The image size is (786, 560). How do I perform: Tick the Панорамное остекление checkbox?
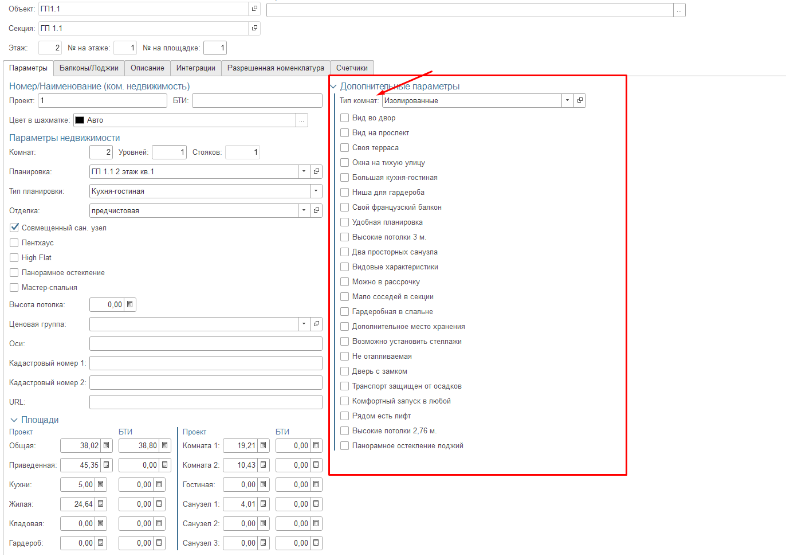14,272
